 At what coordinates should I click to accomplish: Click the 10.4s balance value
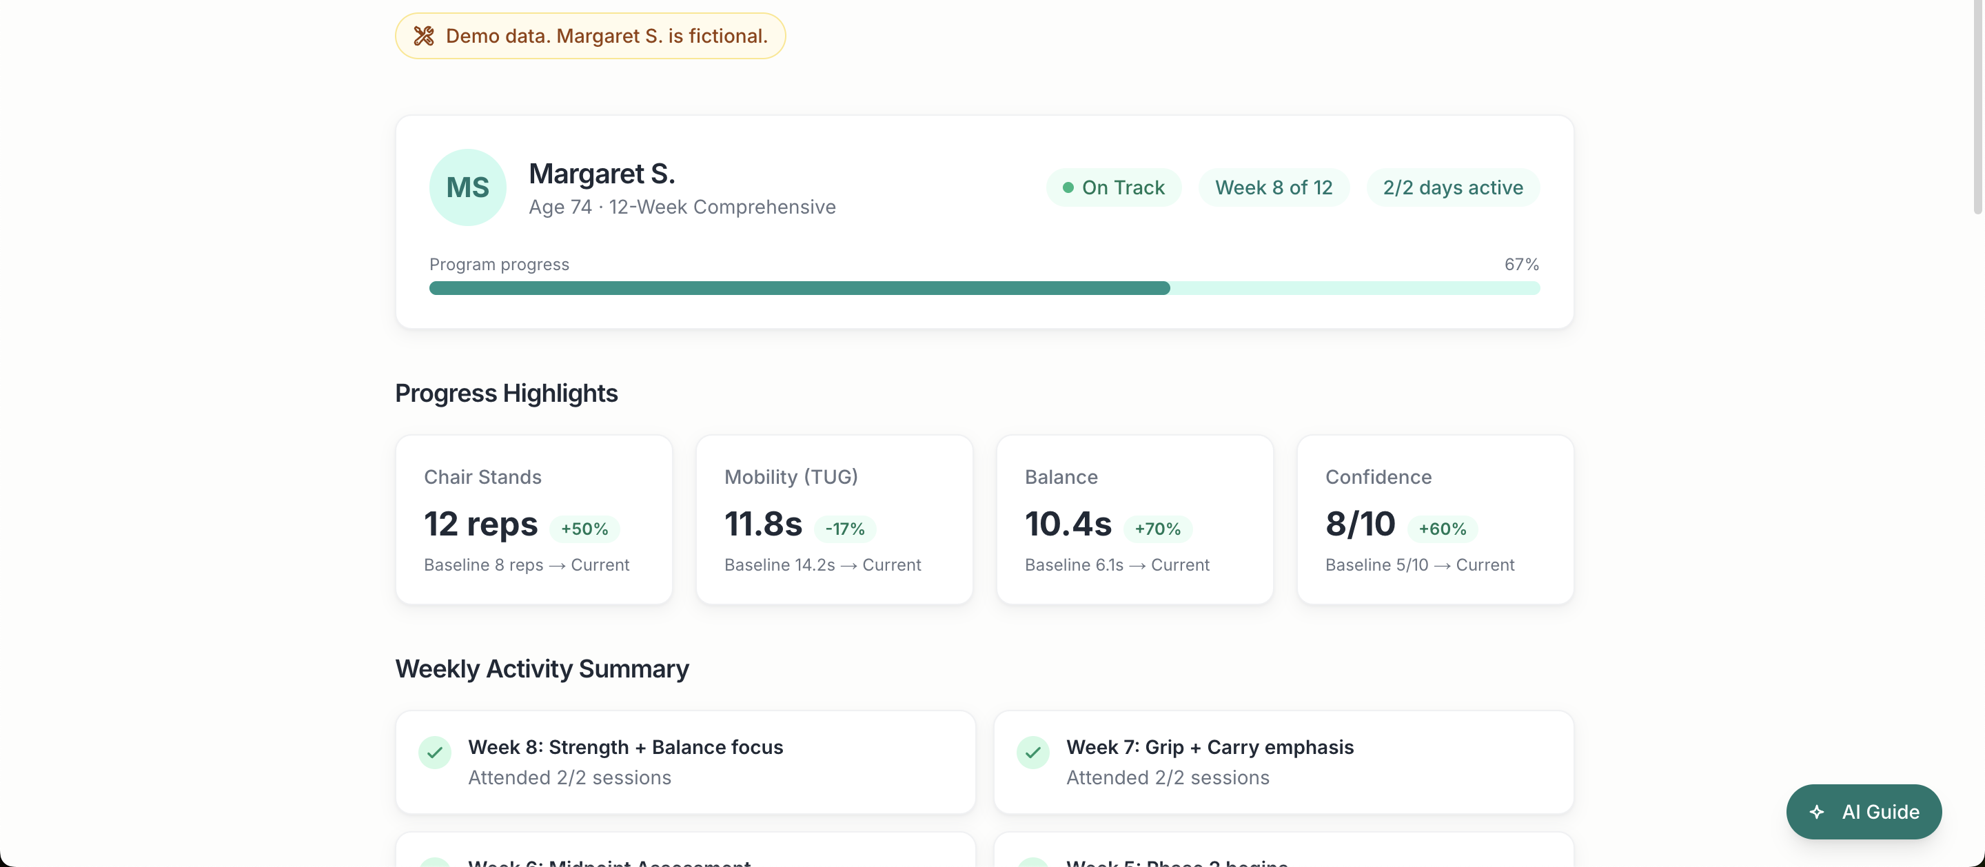pos(1068,524)
